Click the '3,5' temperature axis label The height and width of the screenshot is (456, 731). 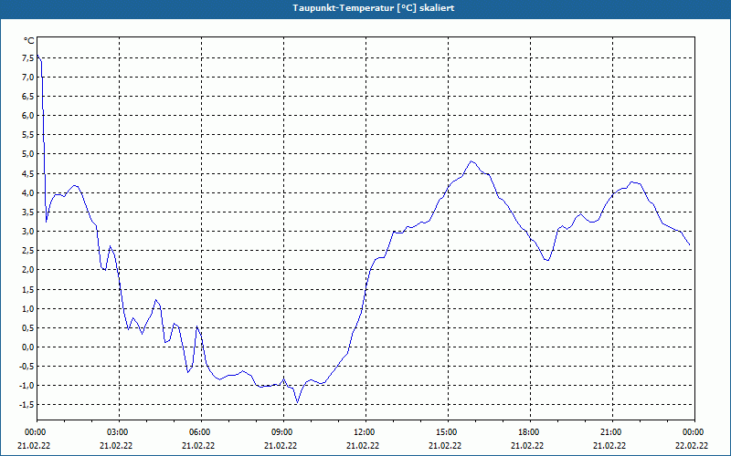[28, 212]
